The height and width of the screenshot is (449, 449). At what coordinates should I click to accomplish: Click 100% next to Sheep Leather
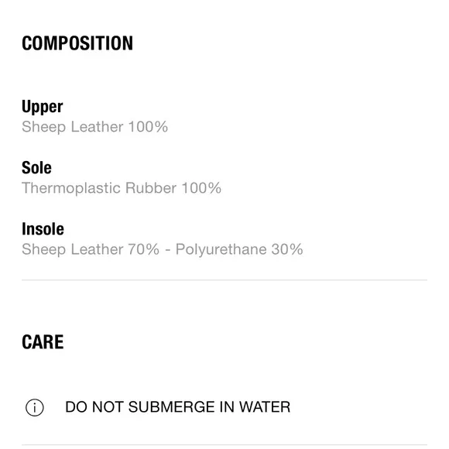coord(148,127)
